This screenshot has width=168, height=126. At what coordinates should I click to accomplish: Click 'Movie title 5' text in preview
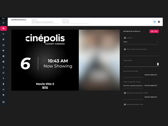[45, 84]
